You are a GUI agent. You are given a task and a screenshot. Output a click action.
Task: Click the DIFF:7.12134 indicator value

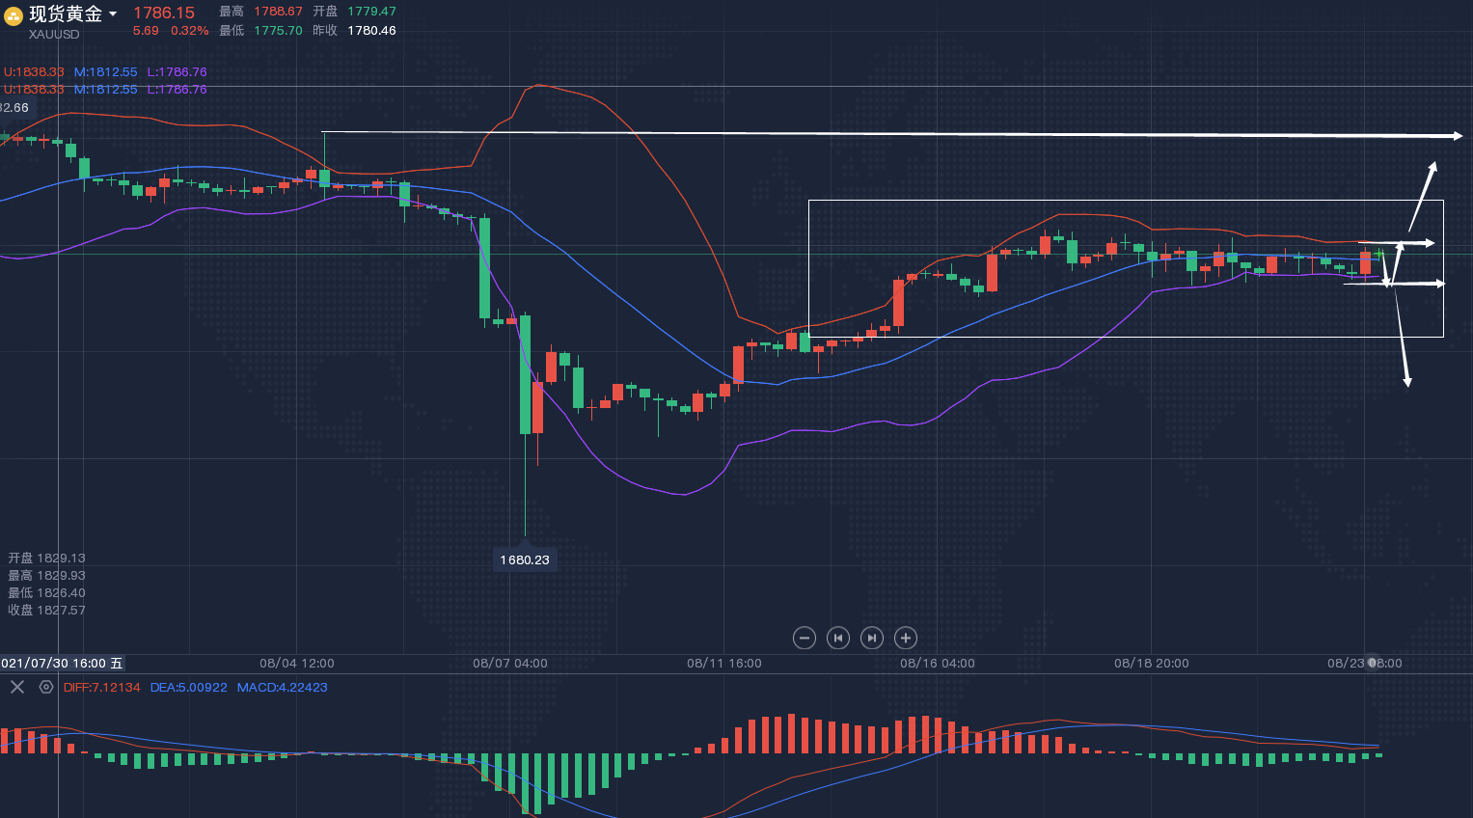pyautogui.click(x=102, y=688)
